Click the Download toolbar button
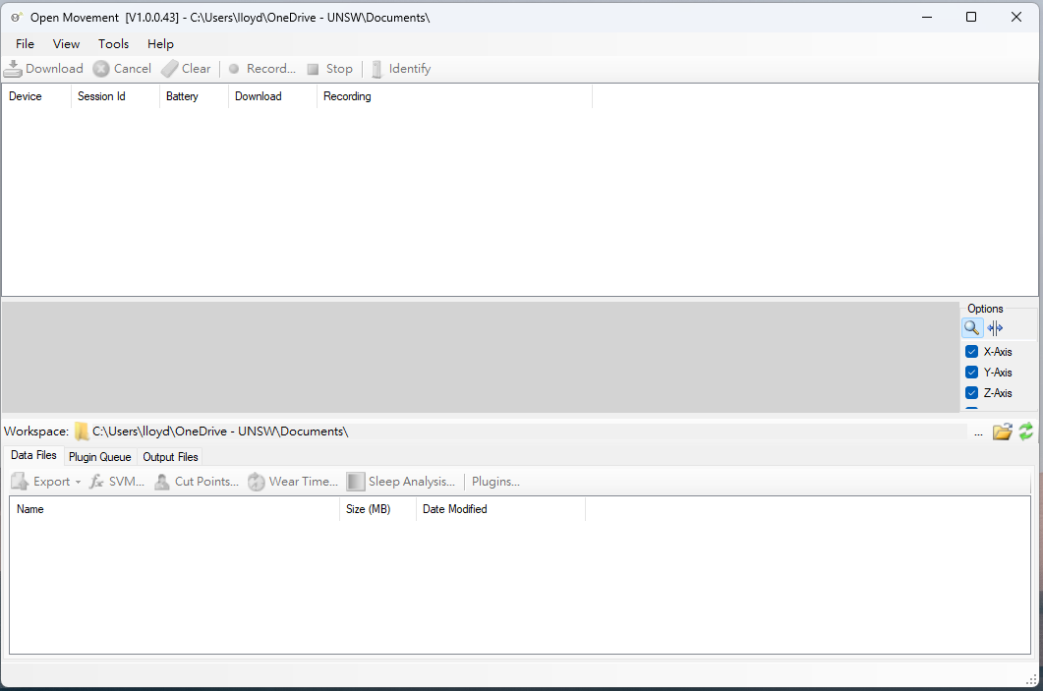Viewport: 1043px width, 691px height. [44, 69]
